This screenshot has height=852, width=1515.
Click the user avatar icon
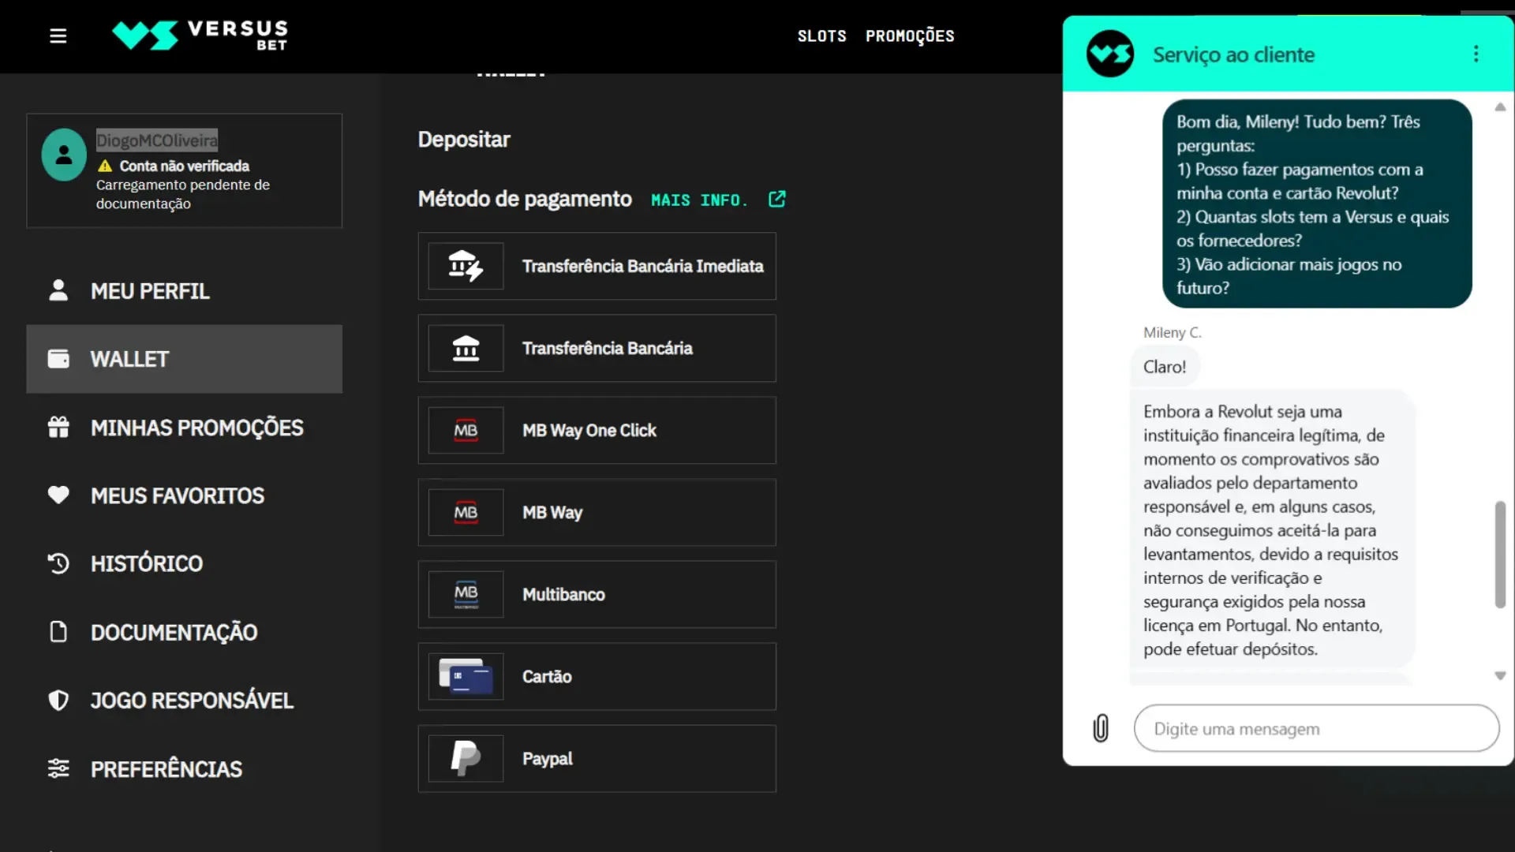pos(64,155)
